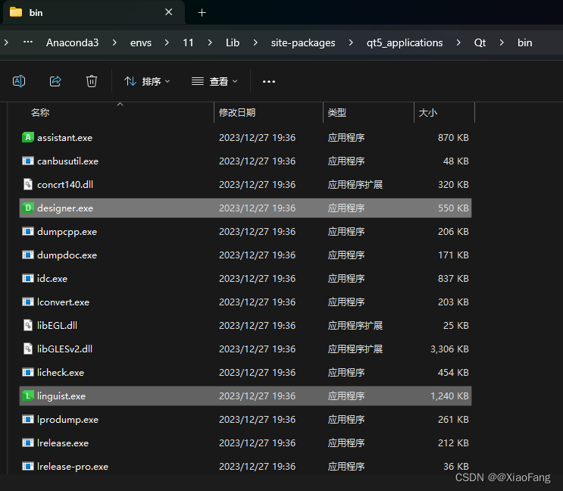The width and height of the screenshot is (563, 491).
Task: Click the lrelease-pro.exe file icon
Action: click(27, 466)
